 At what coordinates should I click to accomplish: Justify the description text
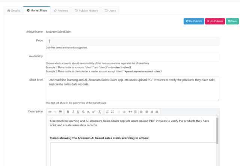coord(157,112)
